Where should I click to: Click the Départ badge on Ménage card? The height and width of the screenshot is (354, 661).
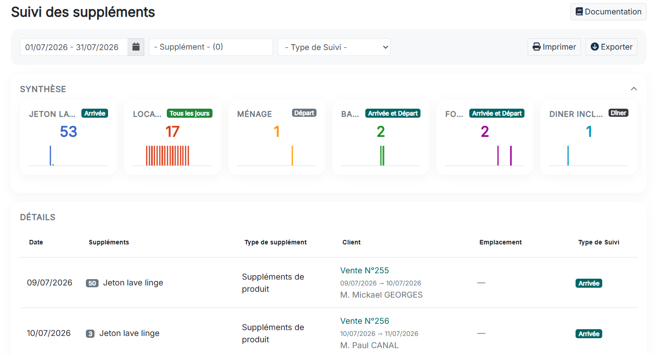304,113
